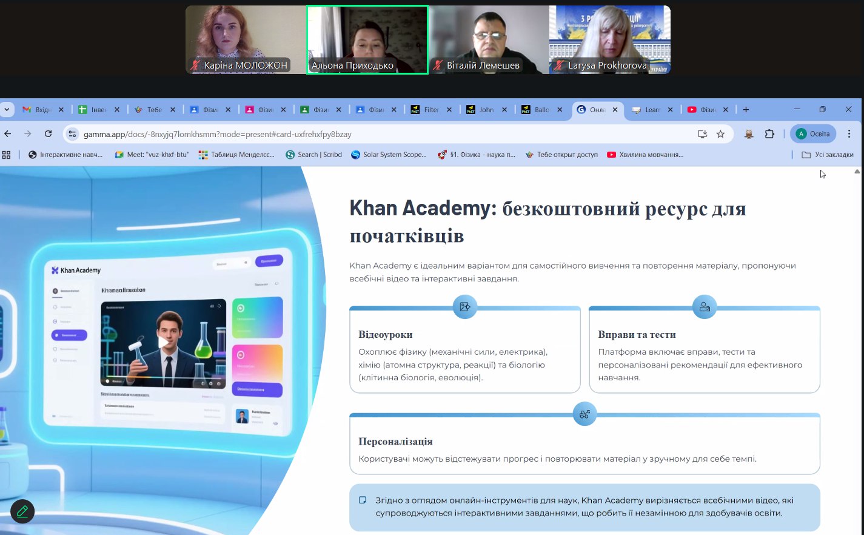Click the green pencil edit icon

[x=22, y=511]
